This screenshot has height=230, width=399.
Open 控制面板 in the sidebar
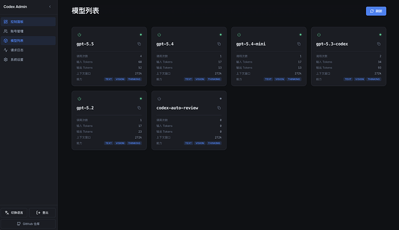28,21
